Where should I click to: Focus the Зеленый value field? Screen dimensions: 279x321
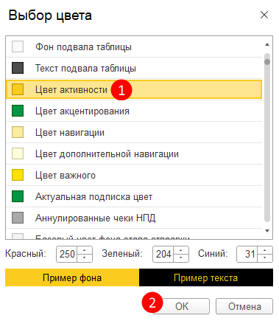click(163, 254)
